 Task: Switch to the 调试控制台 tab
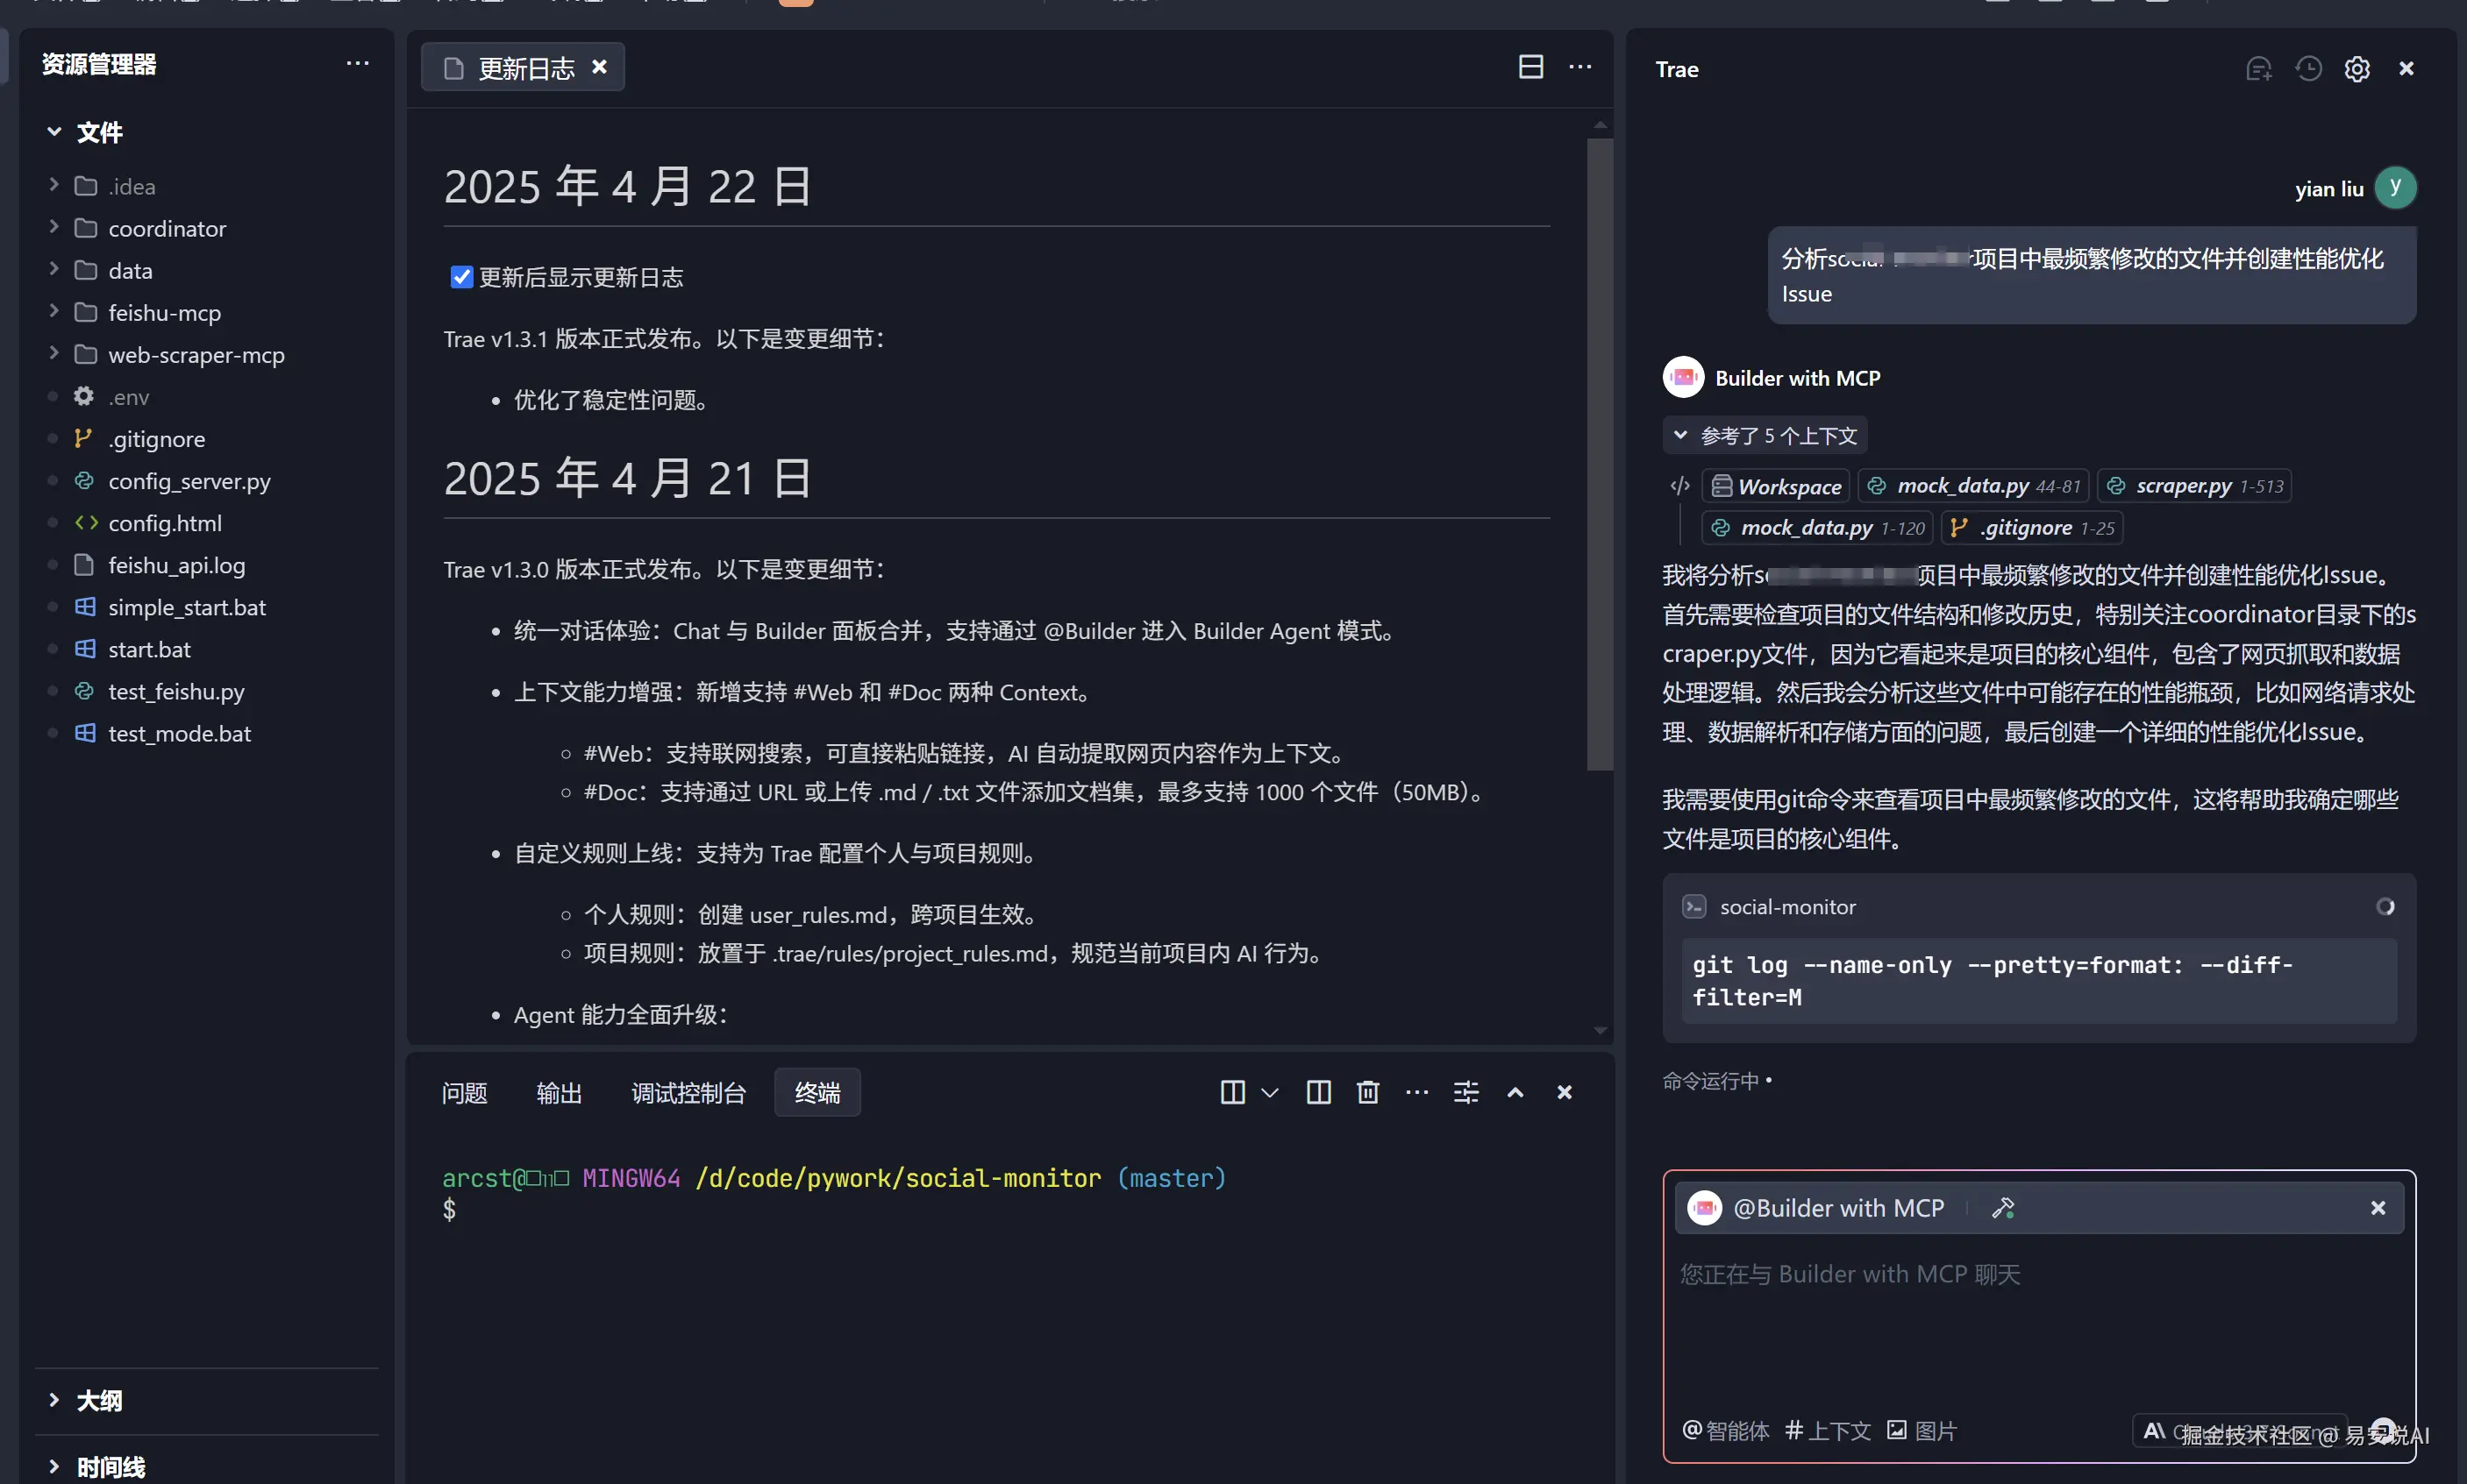[x=688, y=1093]
